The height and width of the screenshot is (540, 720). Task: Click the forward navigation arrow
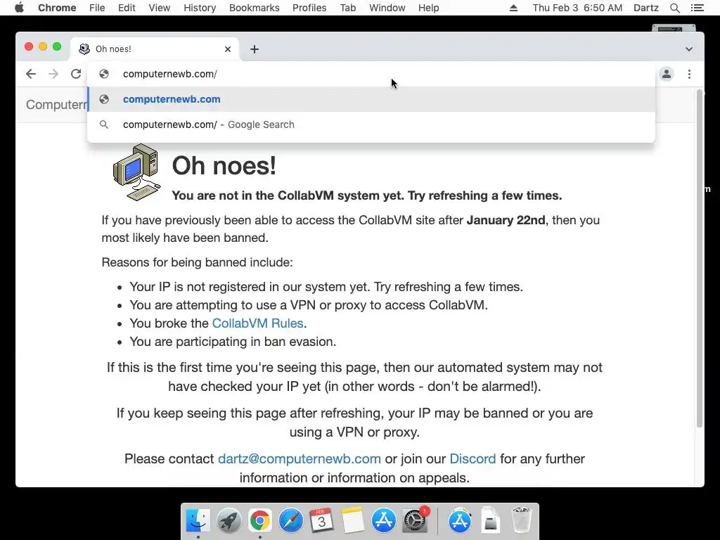(53, 74)
